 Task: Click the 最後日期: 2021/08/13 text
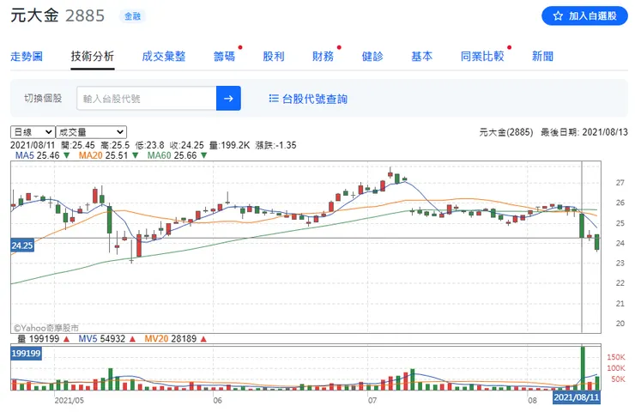(x=584, y=132)
